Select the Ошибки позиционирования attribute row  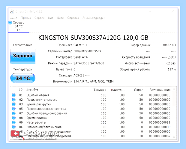[91, 113]
